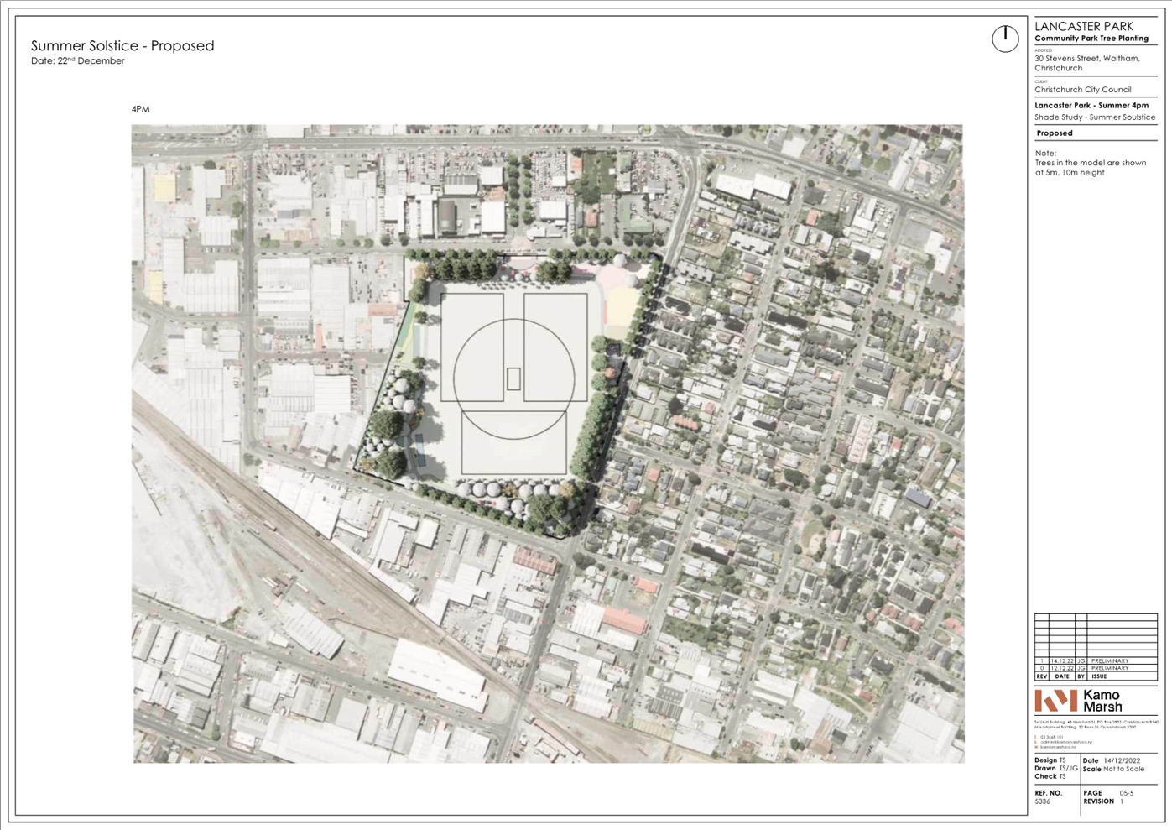The image size is (1172, 830).
Task: Click the '12.12.22' revision date cell
Action: pyautogui.click(x=1062, y=668)
